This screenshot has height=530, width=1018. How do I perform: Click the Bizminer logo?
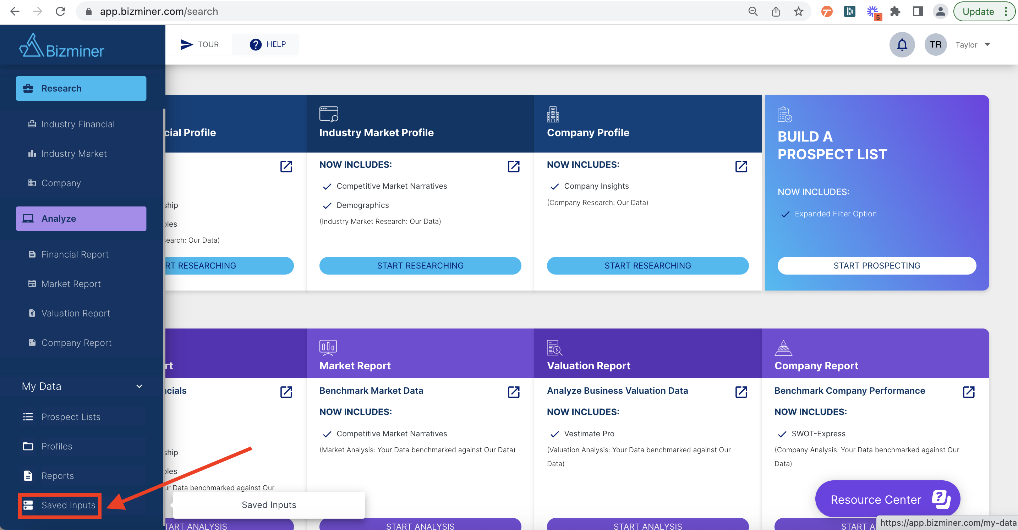point(62,46)
